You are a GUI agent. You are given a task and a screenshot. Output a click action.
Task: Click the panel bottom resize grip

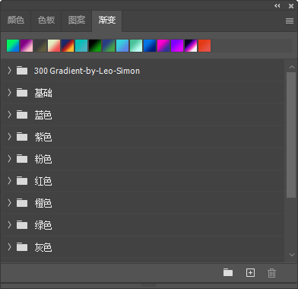pyautogui.click(x=149, y=285)
